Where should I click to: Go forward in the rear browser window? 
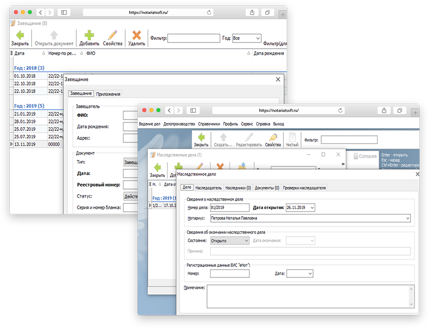pyautogui.click(x=50, y=13)
